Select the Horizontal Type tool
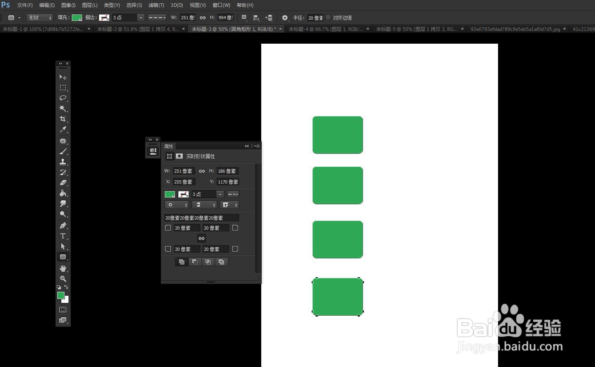 63,236
